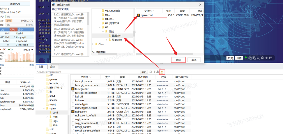Click the down arrow icon in terminal toolbar
Image resolution: width=283 pixels, height=134 pixels.
coord(266,58)
